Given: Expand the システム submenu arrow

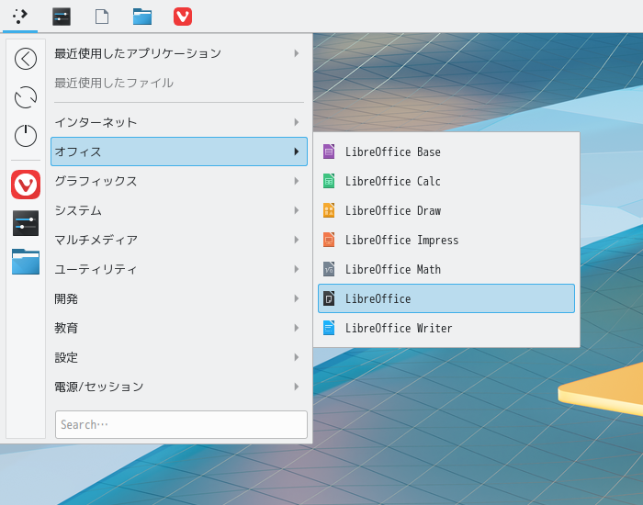Looking at the screenshot, I should 297,210.
